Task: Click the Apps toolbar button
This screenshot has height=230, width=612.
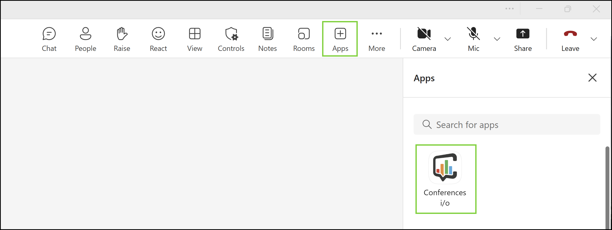Action: (x=340, y=39)
